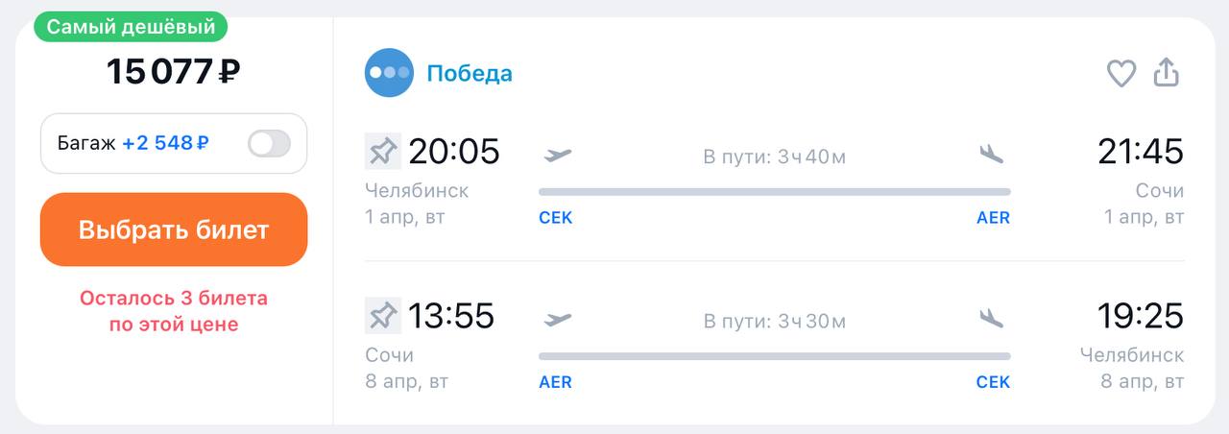Viewport: 1229px width, 434px height.
Task: Click the return flight CEK arrival code
Action: 993,382
